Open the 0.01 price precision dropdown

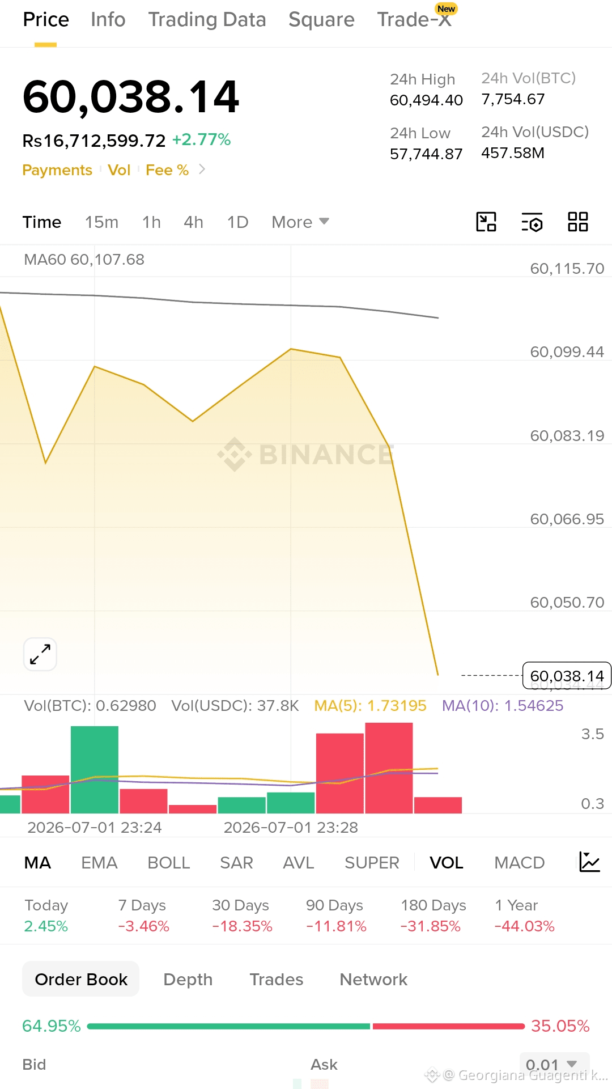point(554,1065)
